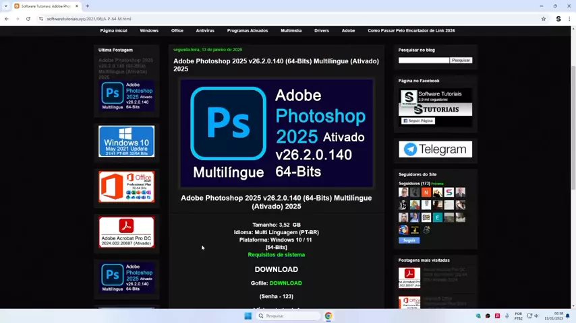The height and width of the screenshot is (323, 576).
Task: Click the volume icon in system tray
Action: point(538,316)
